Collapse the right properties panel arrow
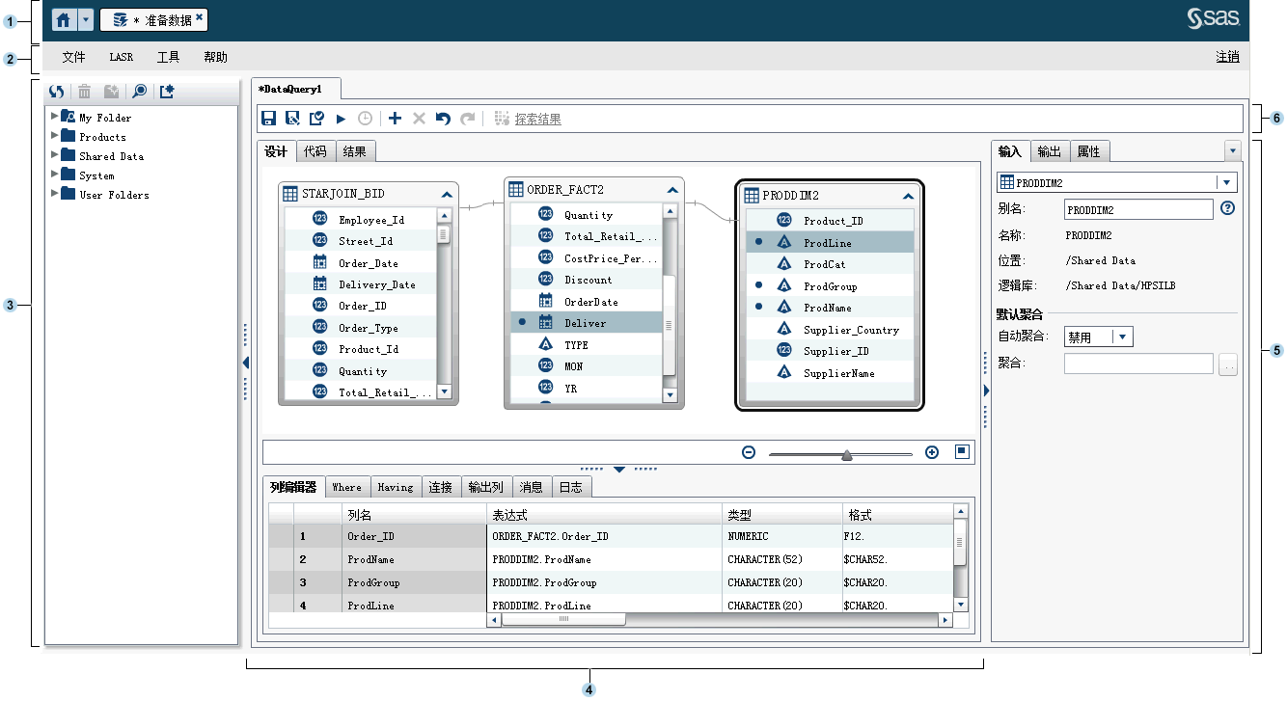 [x=986, y=391]
